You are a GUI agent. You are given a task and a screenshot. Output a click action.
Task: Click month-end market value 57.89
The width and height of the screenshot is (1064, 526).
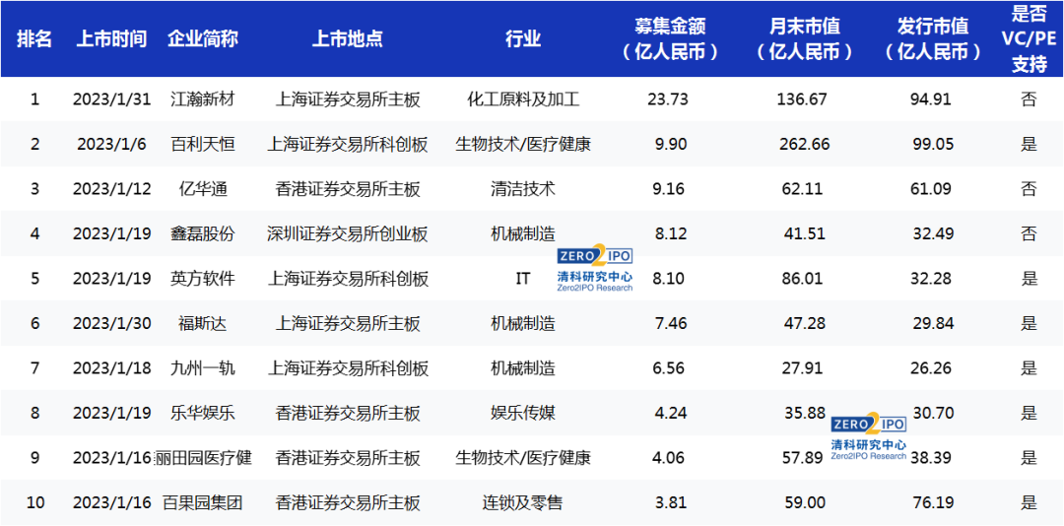[x=805, y=458]
